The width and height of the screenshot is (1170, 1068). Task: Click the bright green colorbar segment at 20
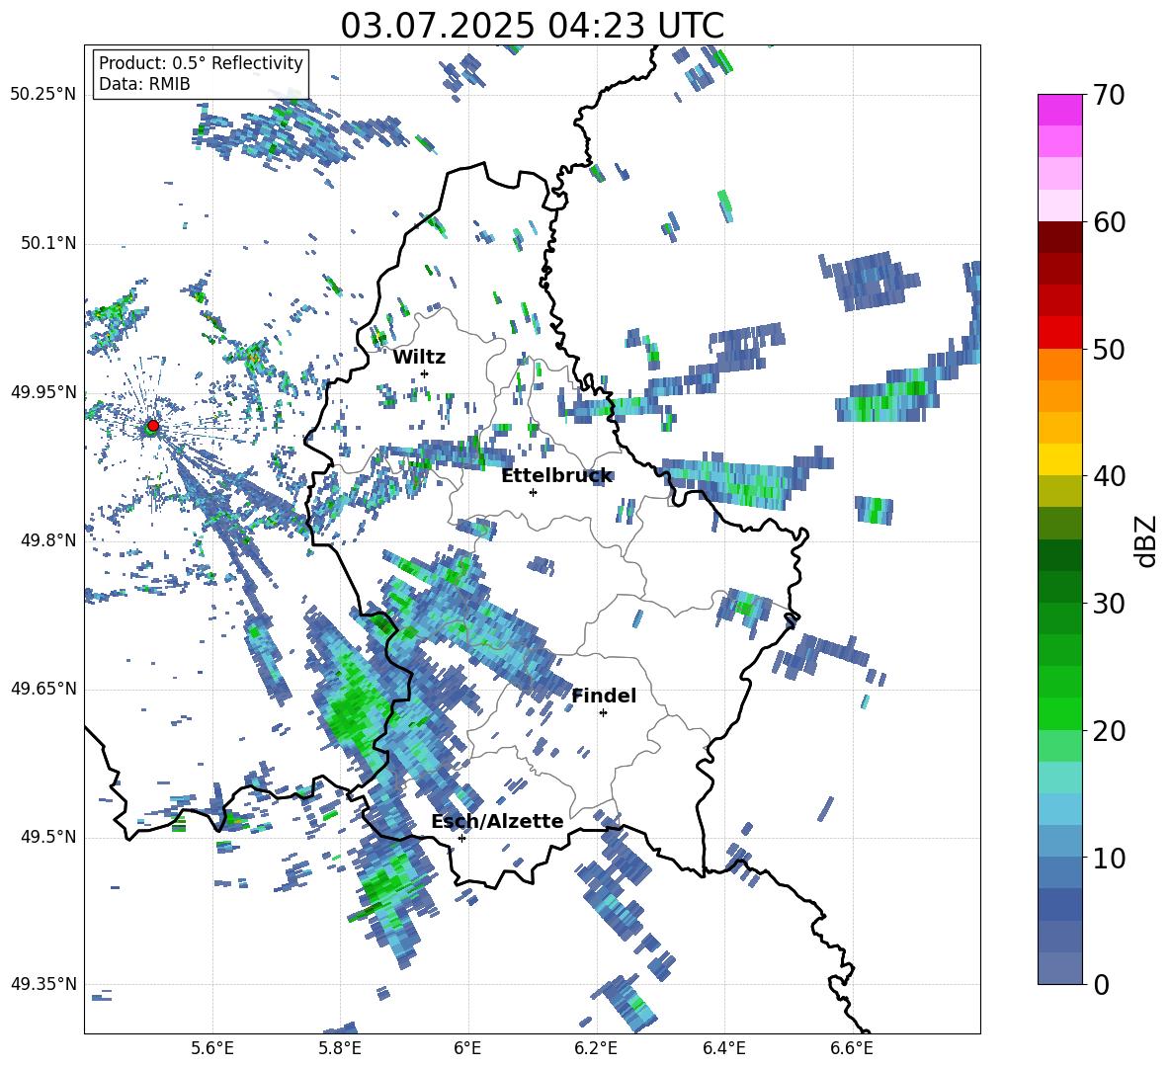[x=1059, y=713]
